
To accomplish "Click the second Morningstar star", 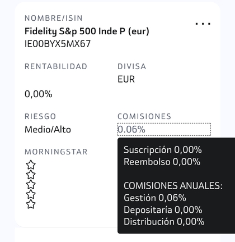I will [31, 175].
